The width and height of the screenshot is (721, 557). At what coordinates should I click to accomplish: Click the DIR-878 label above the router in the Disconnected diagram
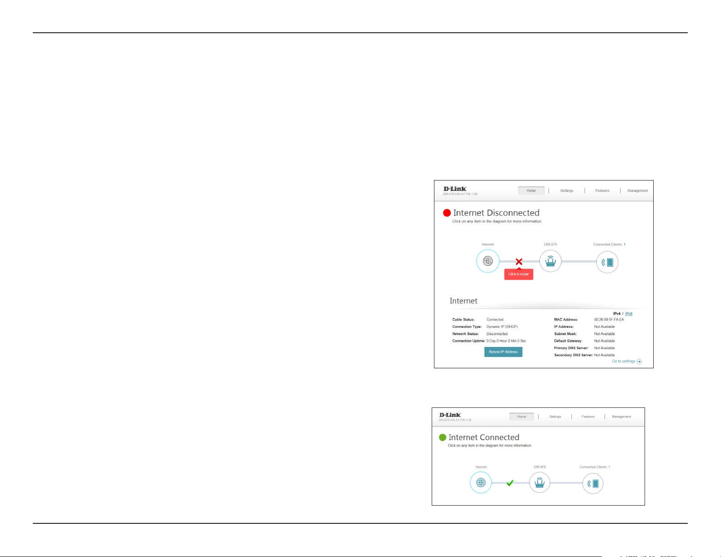(x=550, y=244)
